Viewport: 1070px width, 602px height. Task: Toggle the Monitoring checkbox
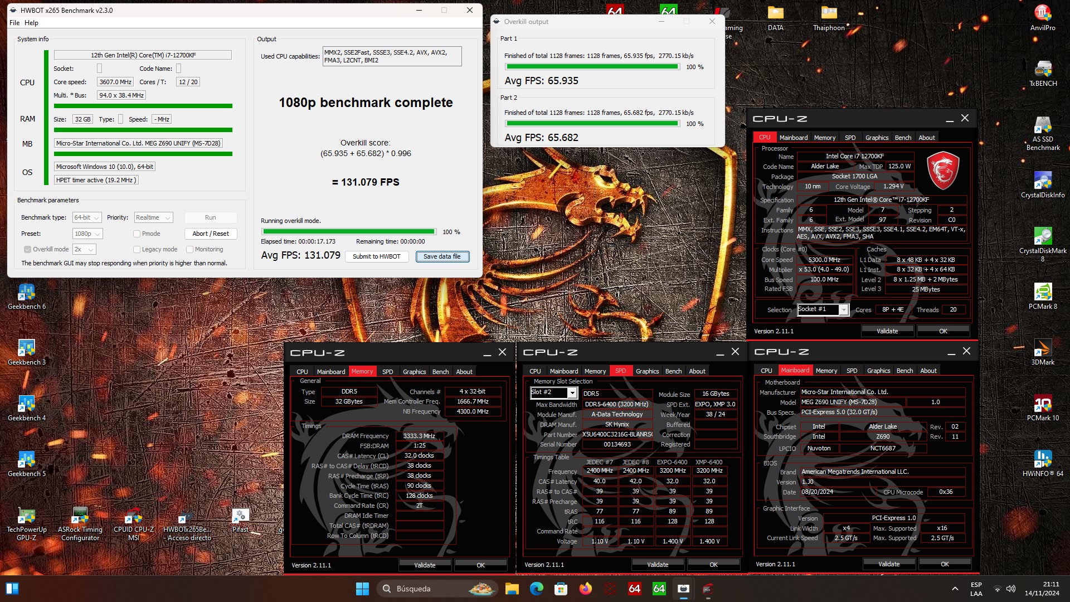click(189, 249)
